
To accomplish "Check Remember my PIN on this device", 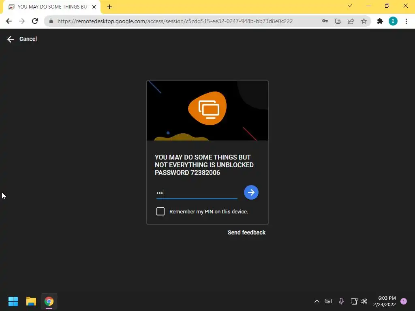I will click(160, 211).
